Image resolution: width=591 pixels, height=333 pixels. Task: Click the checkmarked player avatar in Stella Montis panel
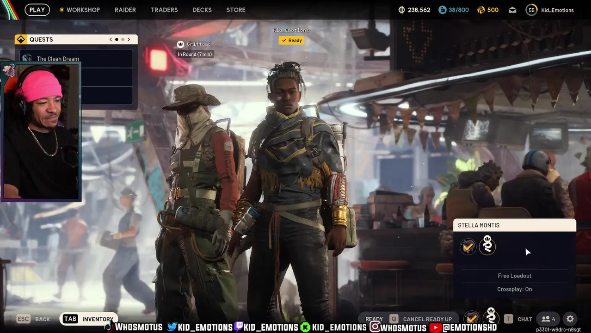coord(468,247)
